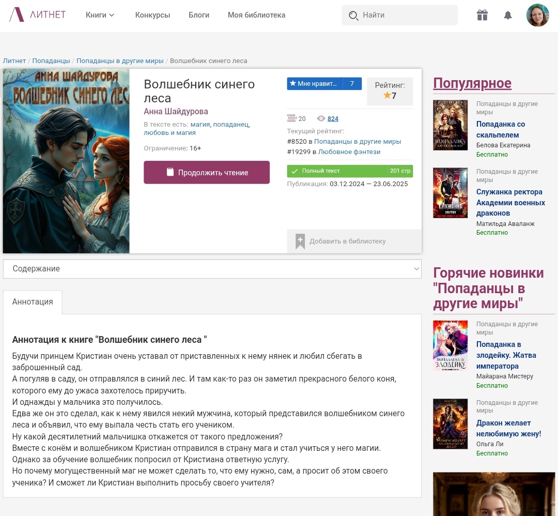Open Дракон желает нелюбимую жену! title
The height and width of the screenshot is (516, 558).
pyautogui.click(x=508, y=428)
